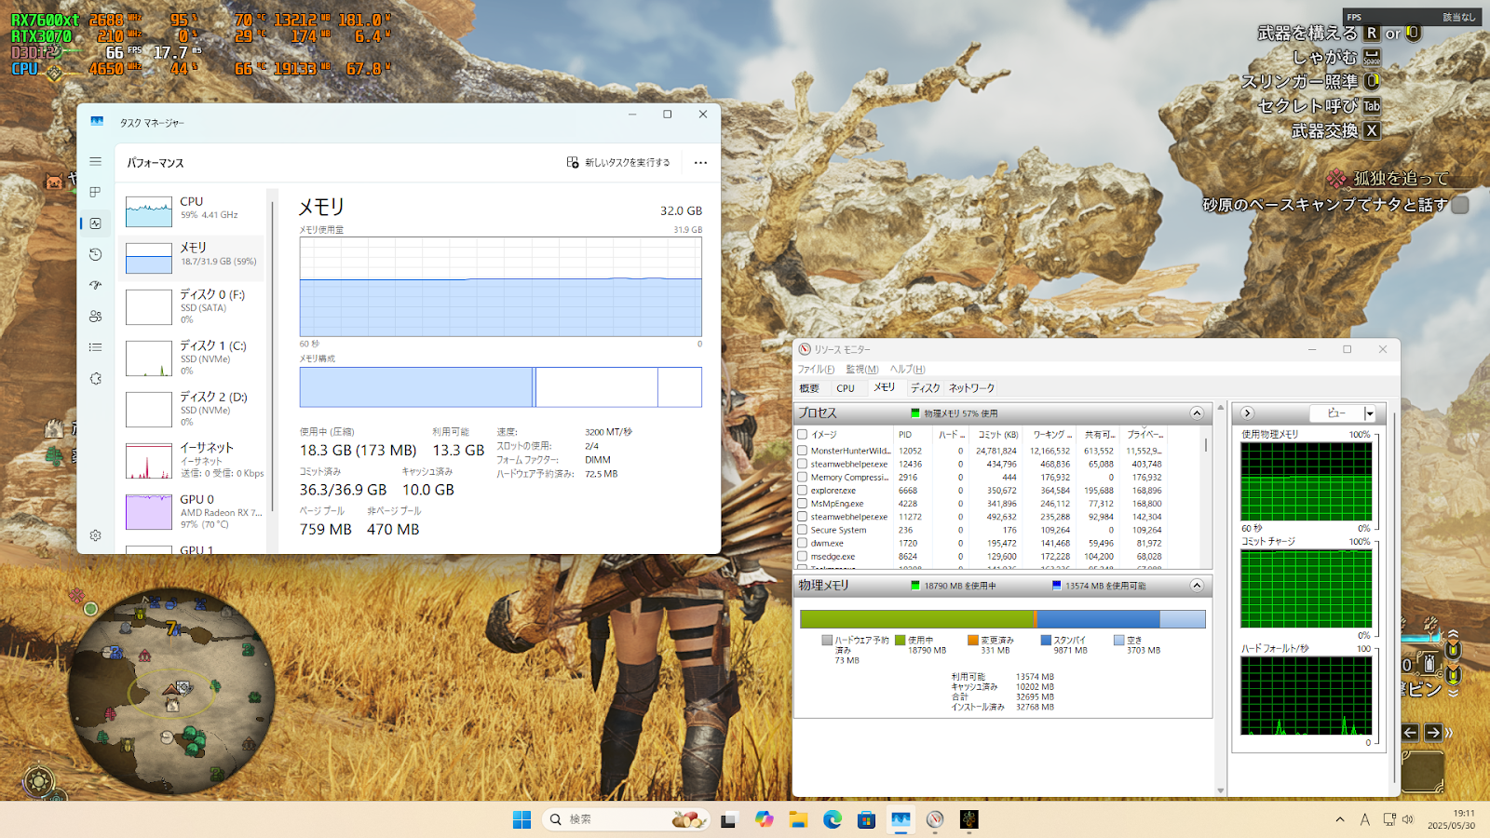Image resolution: width=1490 pixels, height=838 pixels.
Task: Open the ヘルプ(H) menu in Resource Monitor
Action: [907, 369]
